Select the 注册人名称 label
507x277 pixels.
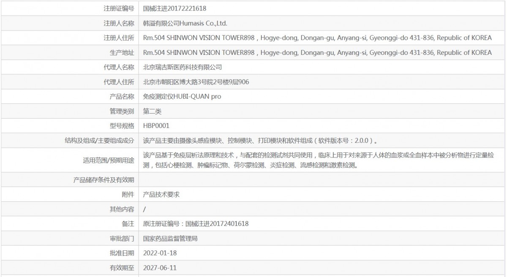click(x=119, y=23)
